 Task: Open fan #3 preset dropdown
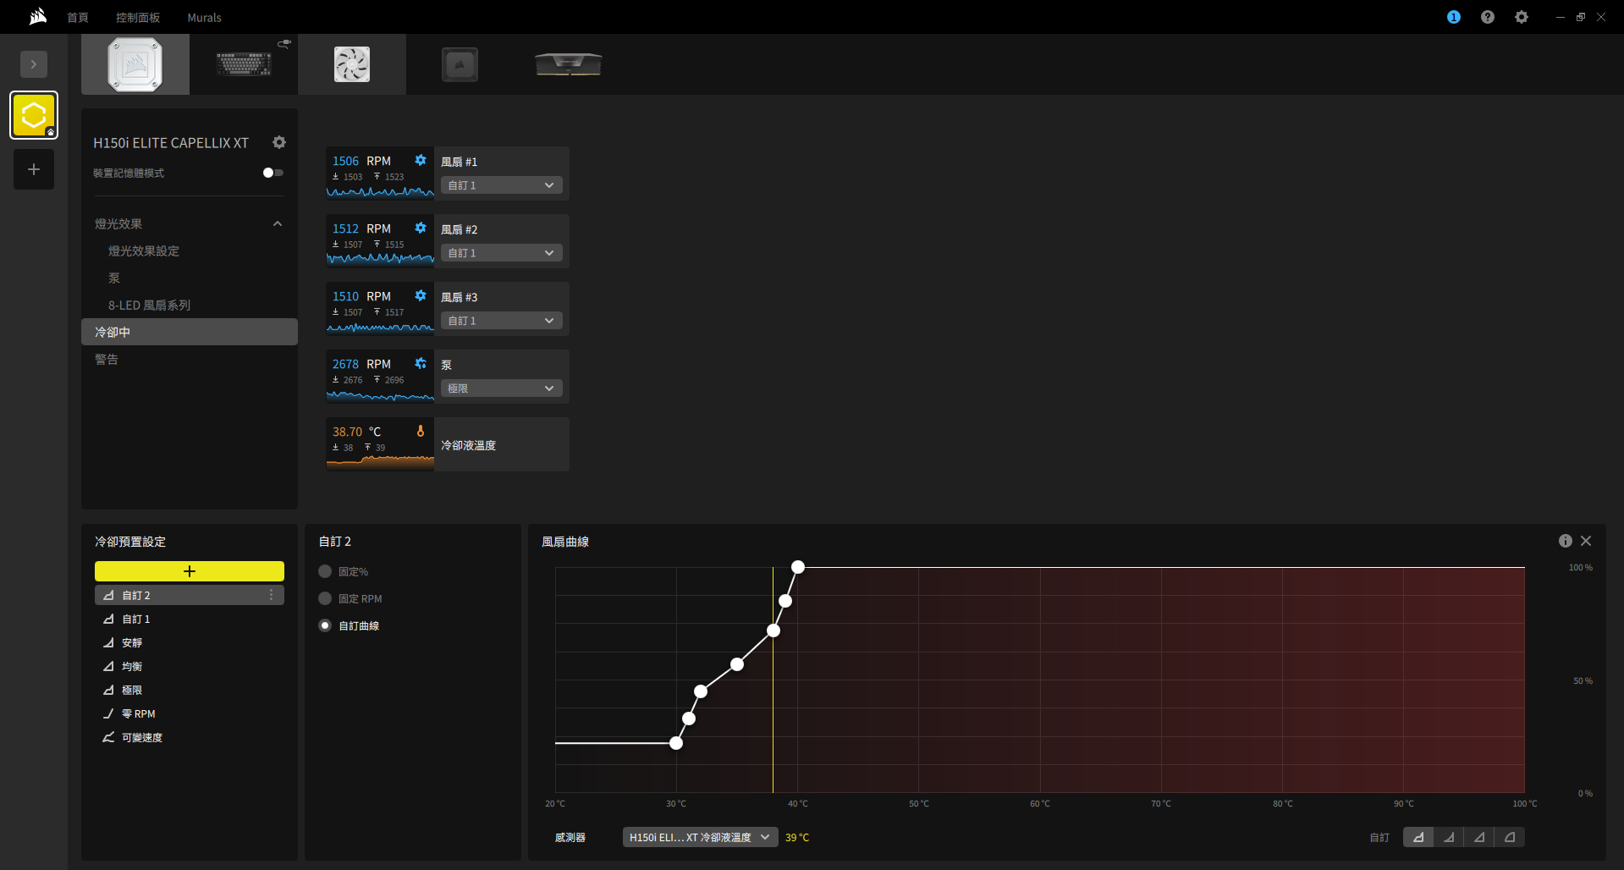click(501, 321)
